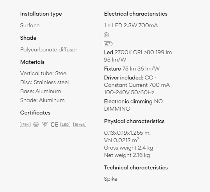Viewport: 210px width, 192px height.
Task: Click the Physical characteristics heading
Action: coord(134,122)
